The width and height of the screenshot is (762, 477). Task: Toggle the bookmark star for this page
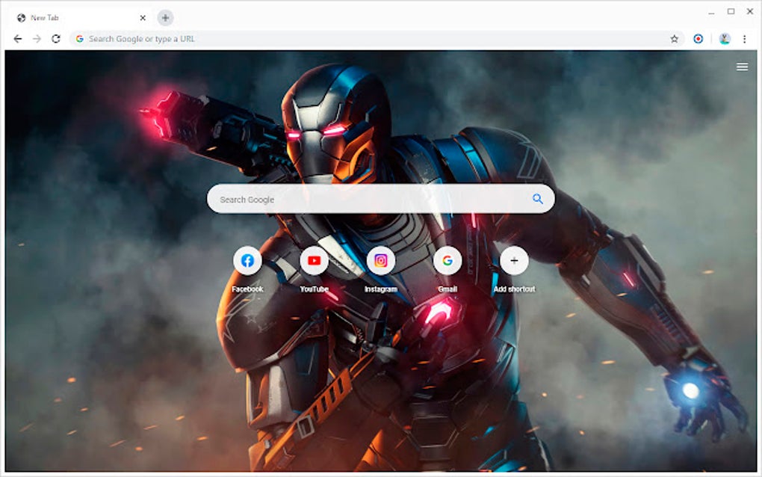coord(673,38)
